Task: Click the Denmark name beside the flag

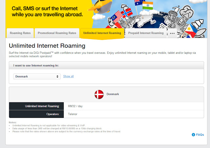Action: pos(113,94)
